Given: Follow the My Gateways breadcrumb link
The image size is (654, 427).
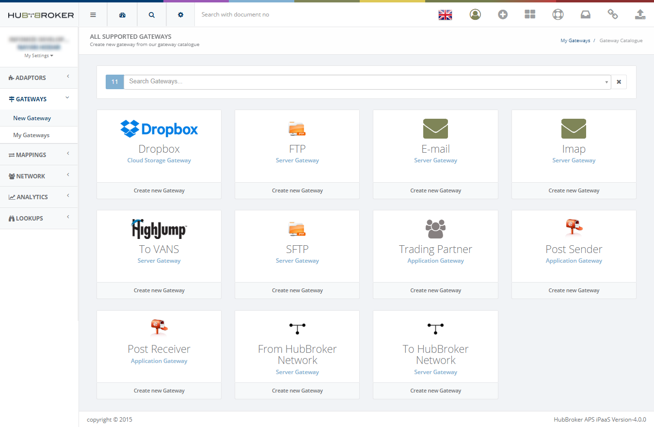Looking at the screenshot, I should coord(575,41).
